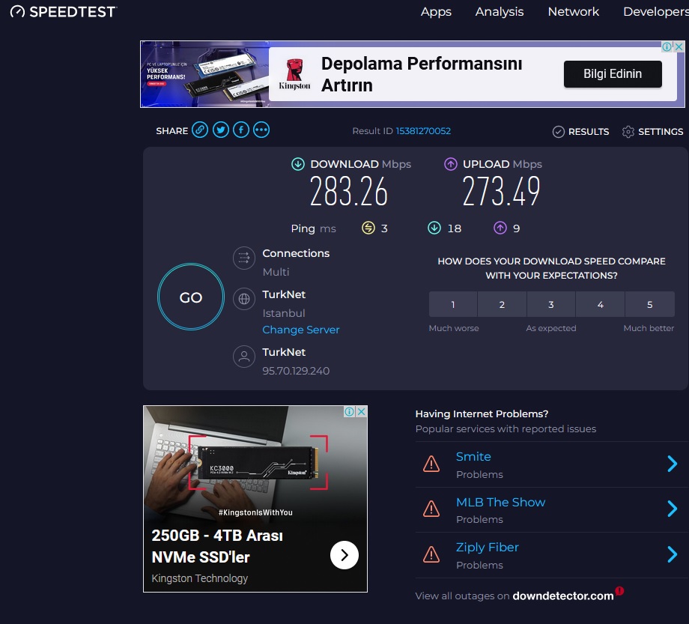Expand Smite outage details chevron

pos(672,464)
